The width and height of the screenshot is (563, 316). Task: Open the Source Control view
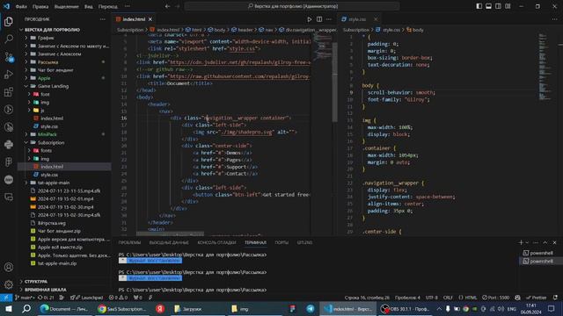(9, 56)
